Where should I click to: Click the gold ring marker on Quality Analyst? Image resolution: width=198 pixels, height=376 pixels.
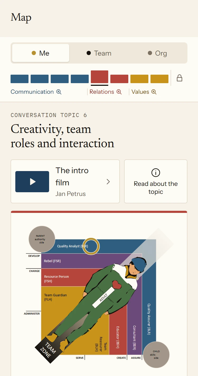click(91, 246)
